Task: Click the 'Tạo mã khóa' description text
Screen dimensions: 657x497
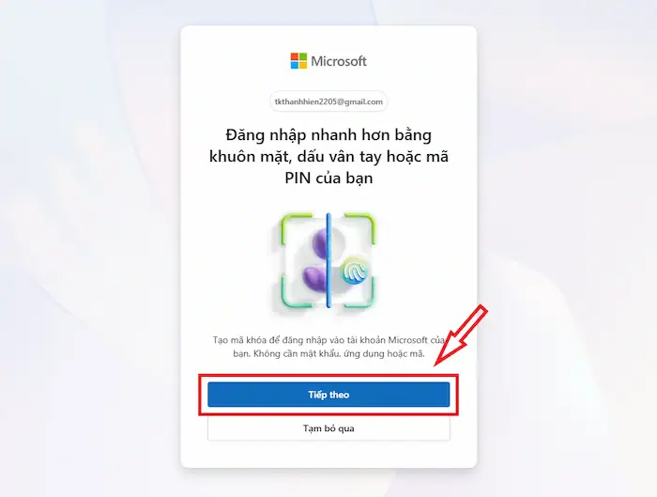Action: point(328,347)
